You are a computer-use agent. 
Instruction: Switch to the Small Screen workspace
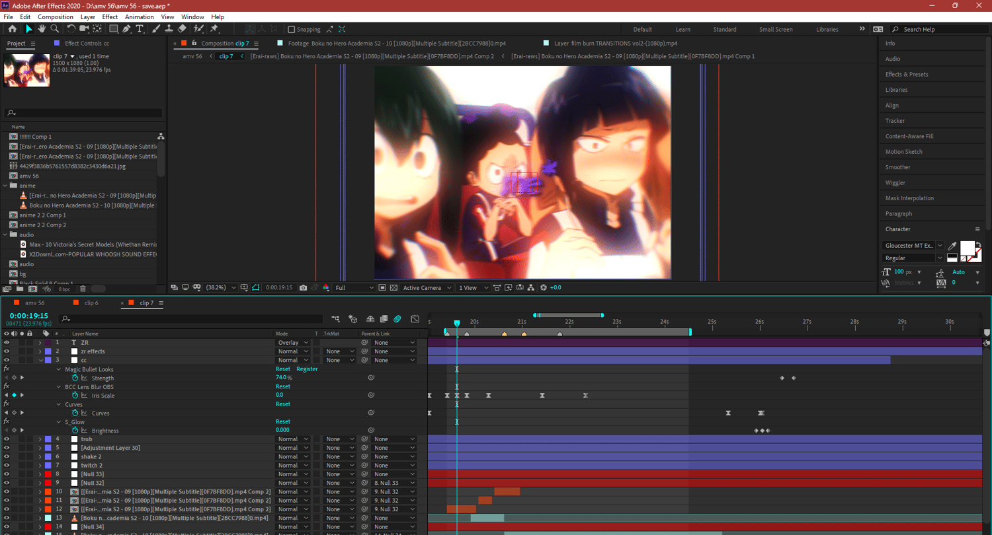click(776, 29)
